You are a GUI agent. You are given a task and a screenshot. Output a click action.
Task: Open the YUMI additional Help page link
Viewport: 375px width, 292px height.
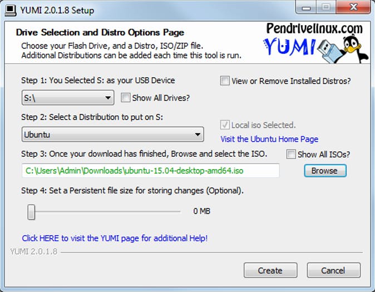pos(115,238)
